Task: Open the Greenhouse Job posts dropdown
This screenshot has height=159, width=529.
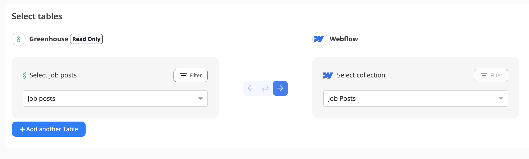Action: 115,98
